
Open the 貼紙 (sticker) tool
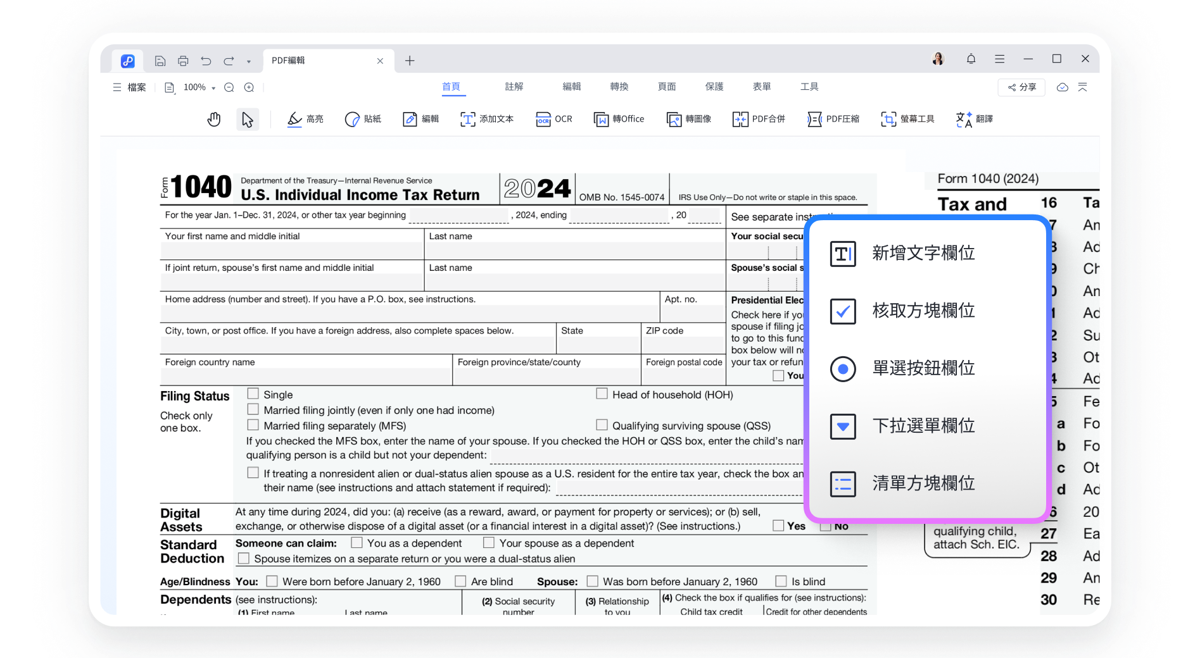[362, 119]
